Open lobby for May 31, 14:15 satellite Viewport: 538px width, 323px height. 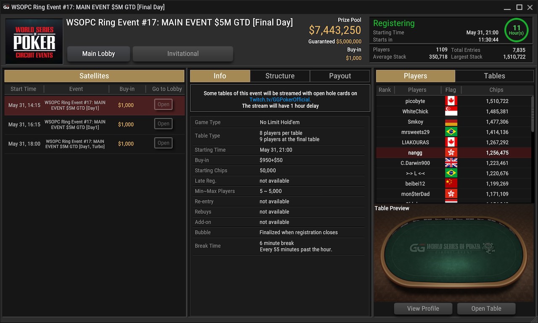(x=164, y=105)
